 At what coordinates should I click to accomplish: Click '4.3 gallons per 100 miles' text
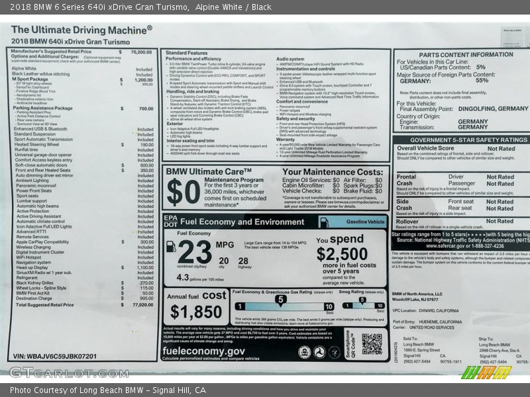200,278
